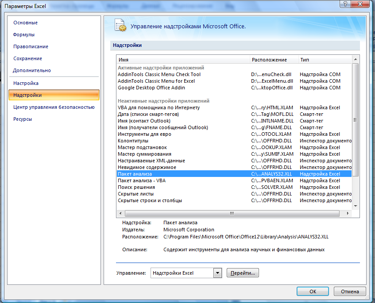Click the PVBAEN.XLAM location cell

[272, 180]
